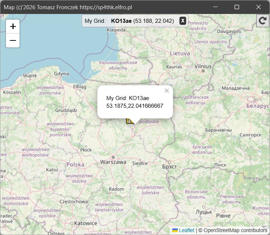Maximize the map window
The image size is (270, 235).
[x=237, y=7]
